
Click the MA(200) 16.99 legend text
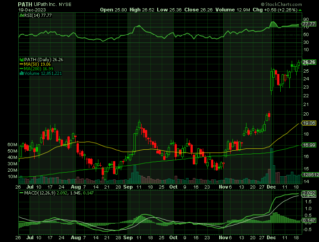tap(38, 69)
